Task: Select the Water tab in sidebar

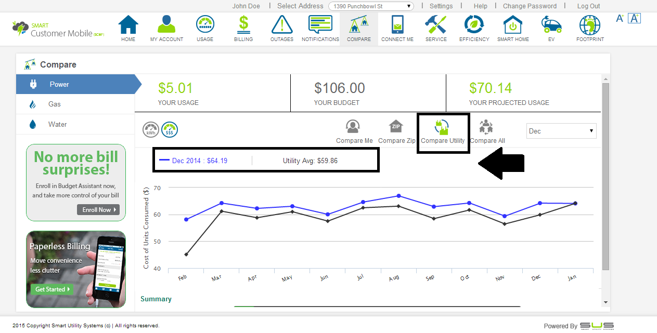Action: (x=57, y=124)
